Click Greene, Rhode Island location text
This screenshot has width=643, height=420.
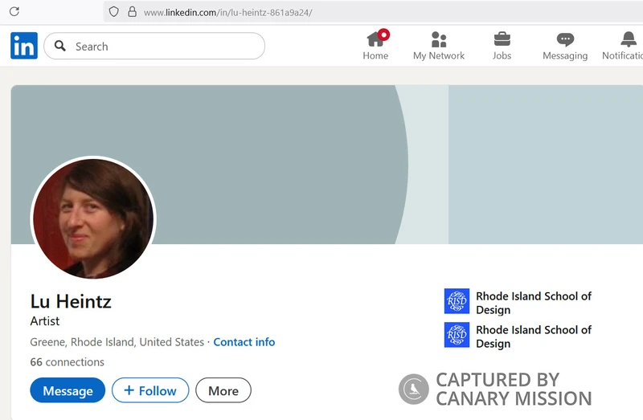tap(117, 342)
